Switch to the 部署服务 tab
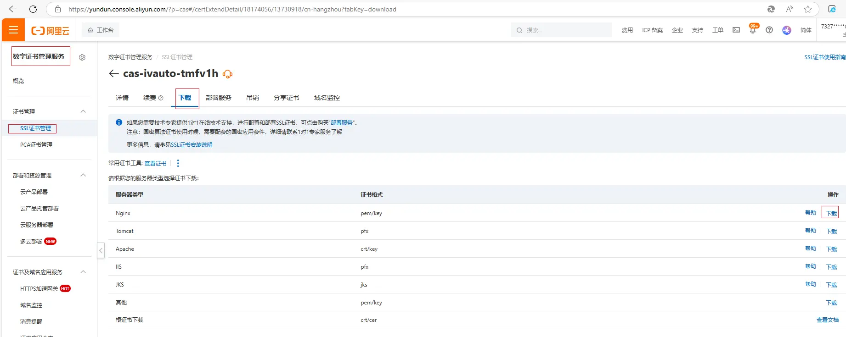This screenshot has width=846, height=337. 218,98
